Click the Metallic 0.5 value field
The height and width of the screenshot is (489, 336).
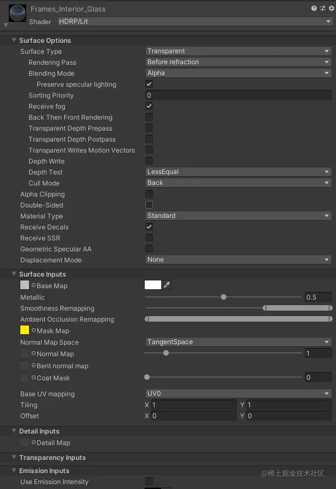pos(318,297)
